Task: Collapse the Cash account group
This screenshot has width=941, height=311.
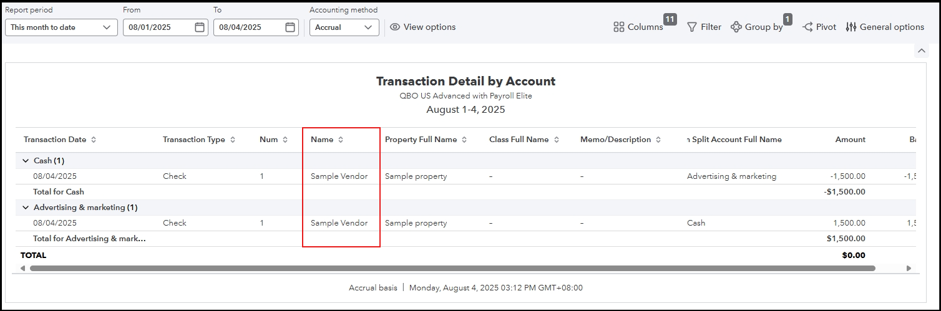Action: click(26, 161)
